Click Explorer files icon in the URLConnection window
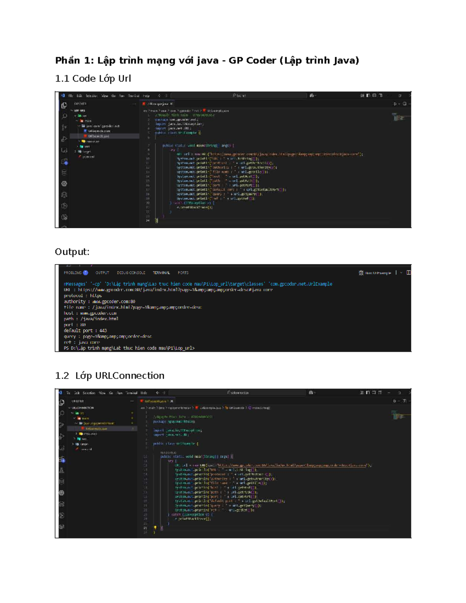Viewport: 466px width, 603px height. (62, 403)
